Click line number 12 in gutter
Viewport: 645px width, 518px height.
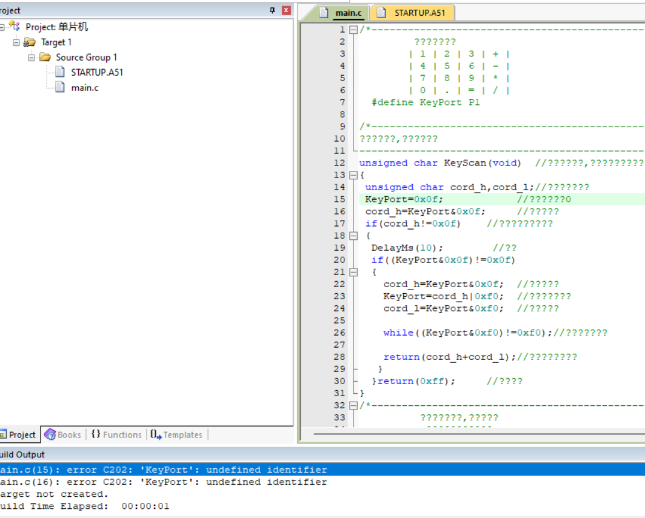click(x=339, y=163)
